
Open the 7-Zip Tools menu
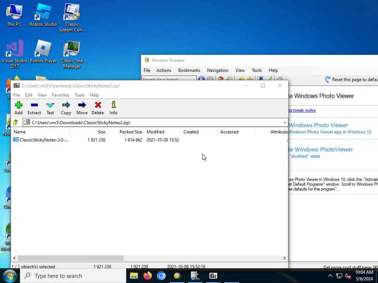80,95
